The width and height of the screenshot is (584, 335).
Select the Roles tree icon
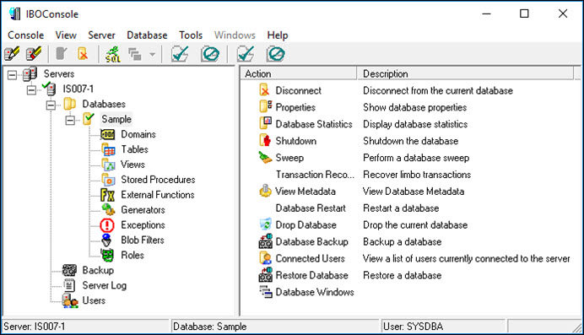pyautogui.click(x=108, y=255)
